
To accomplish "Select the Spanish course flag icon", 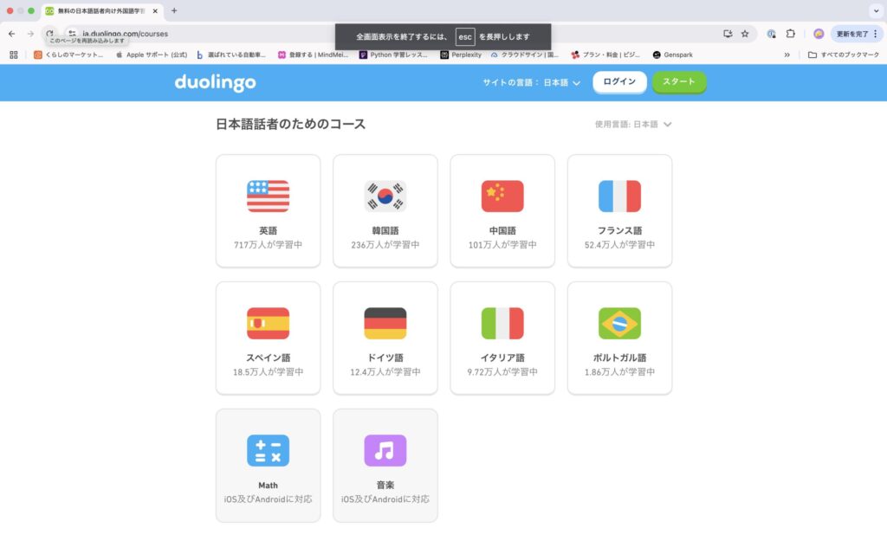I will click(x=268, y=324).
